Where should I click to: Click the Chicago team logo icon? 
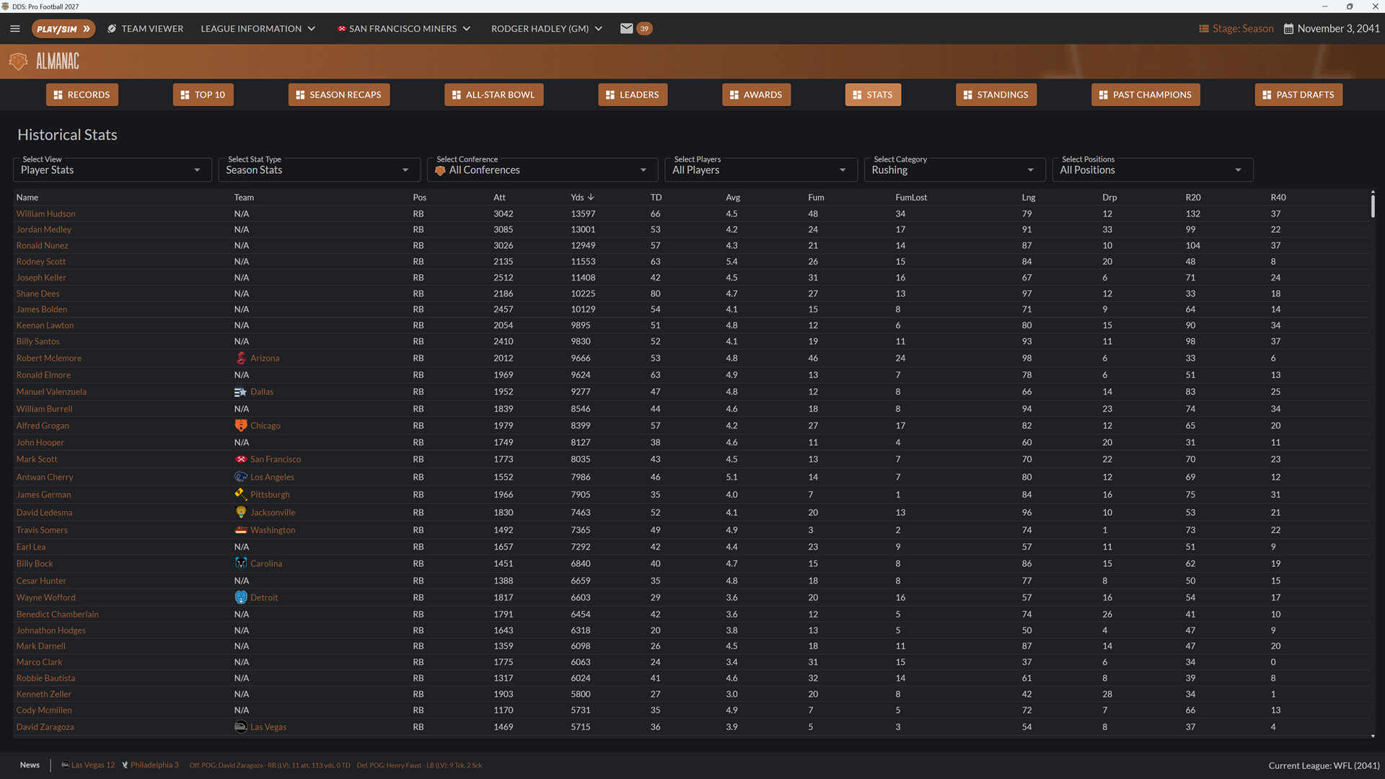(241, 426)
